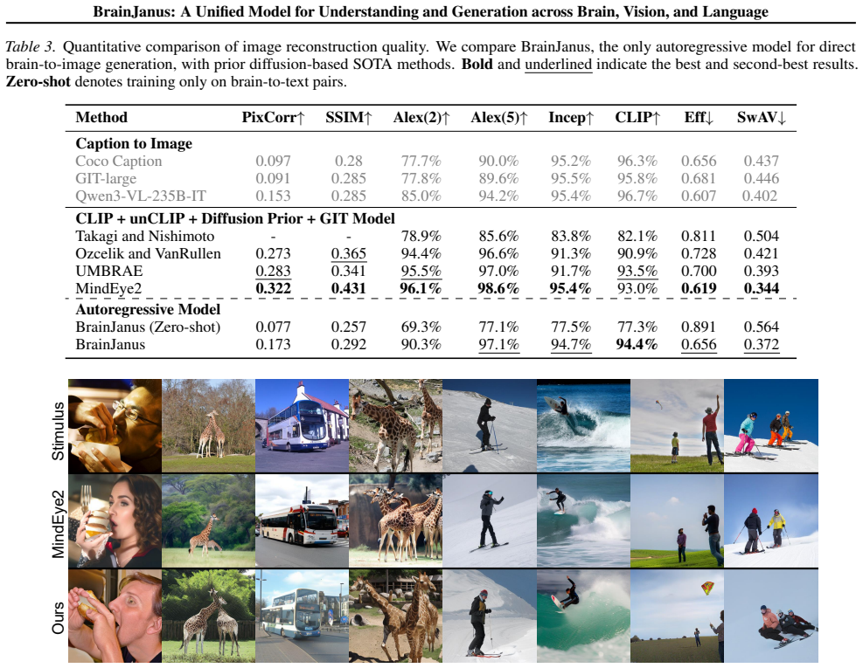Click the 'SSIM↑' column header

point(348,117)
